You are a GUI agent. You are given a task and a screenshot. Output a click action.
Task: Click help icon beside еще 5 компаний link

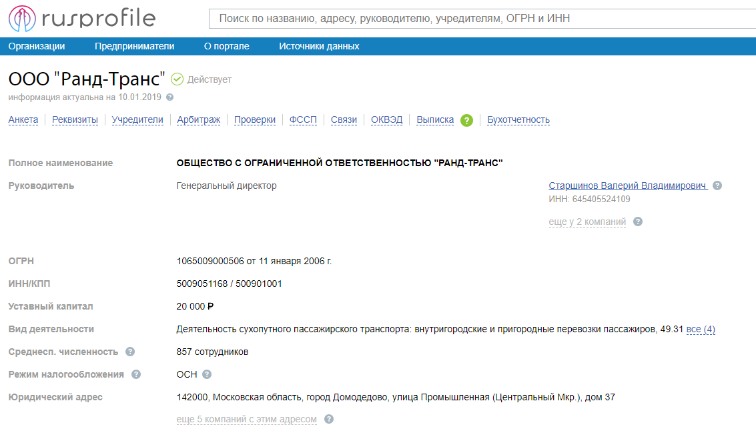pyautogui.click(x=329, y=419)
